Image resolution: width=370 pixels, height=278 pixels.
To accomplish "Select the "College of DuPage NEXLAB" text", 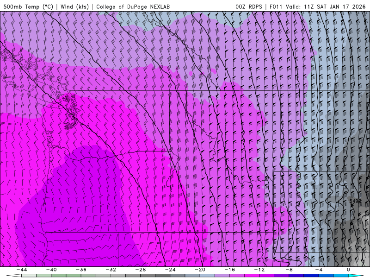I will point(133,6).
